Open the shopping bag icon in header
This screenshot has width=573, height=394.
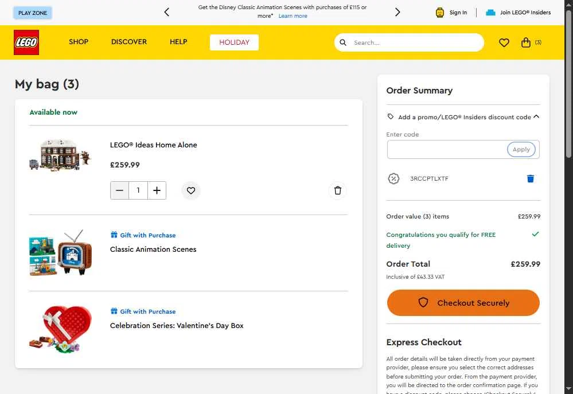click(x=525, y=42)
